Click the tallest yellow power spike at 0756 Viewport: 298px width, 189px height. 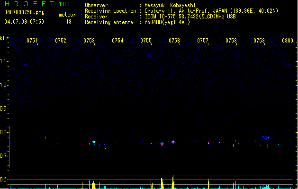(173, 182)
